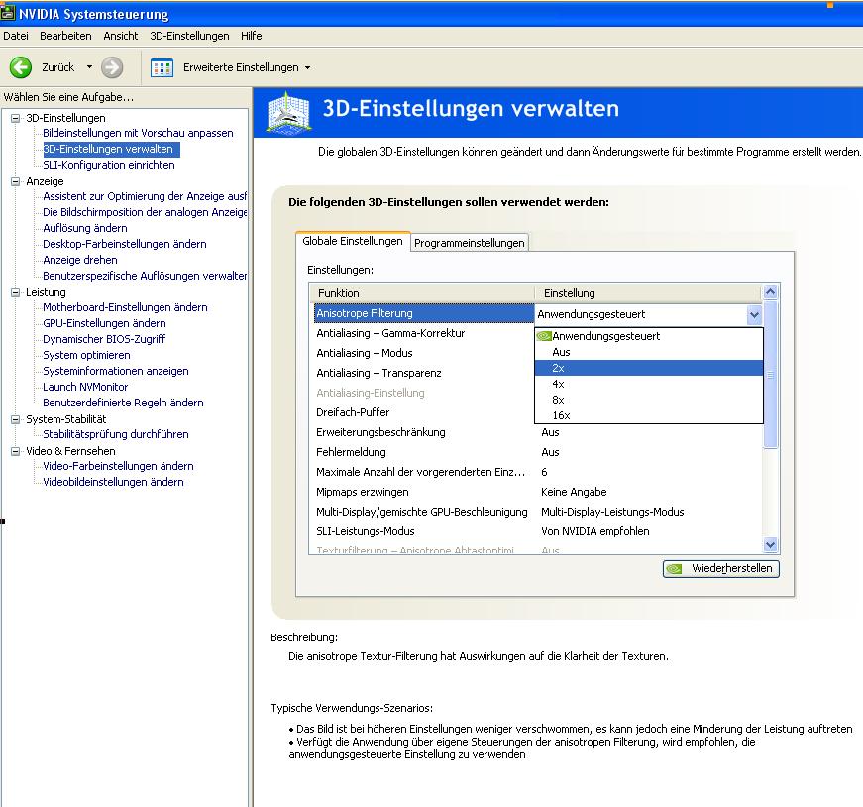
Task: Open Desktop-Farbeinstellungen ändern
Action: pyautogui.click(x=125, y=244)
